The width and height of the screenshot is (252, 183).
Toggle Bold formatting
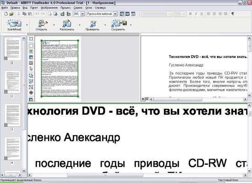(x=191, y=14)
